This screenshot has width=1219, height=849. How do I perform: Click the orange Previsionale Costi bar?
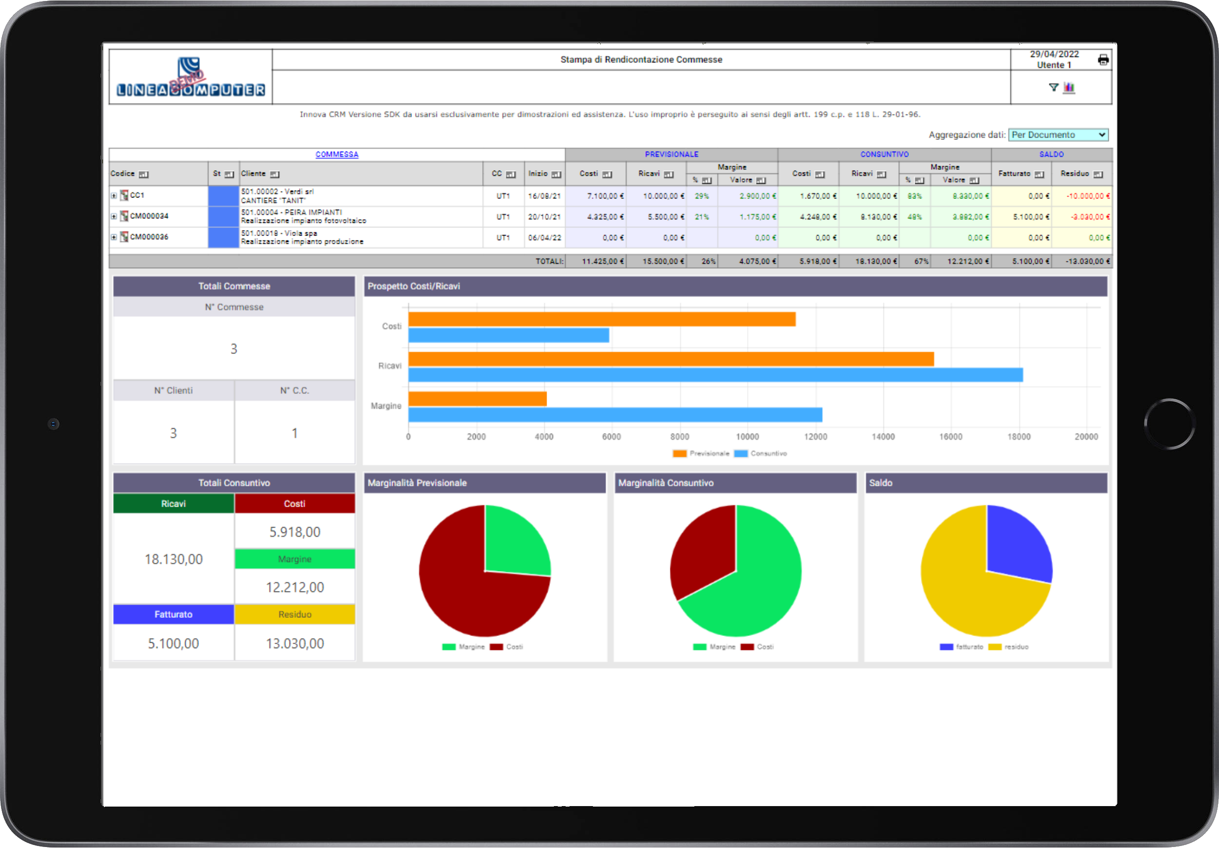[x=602, y=319]
